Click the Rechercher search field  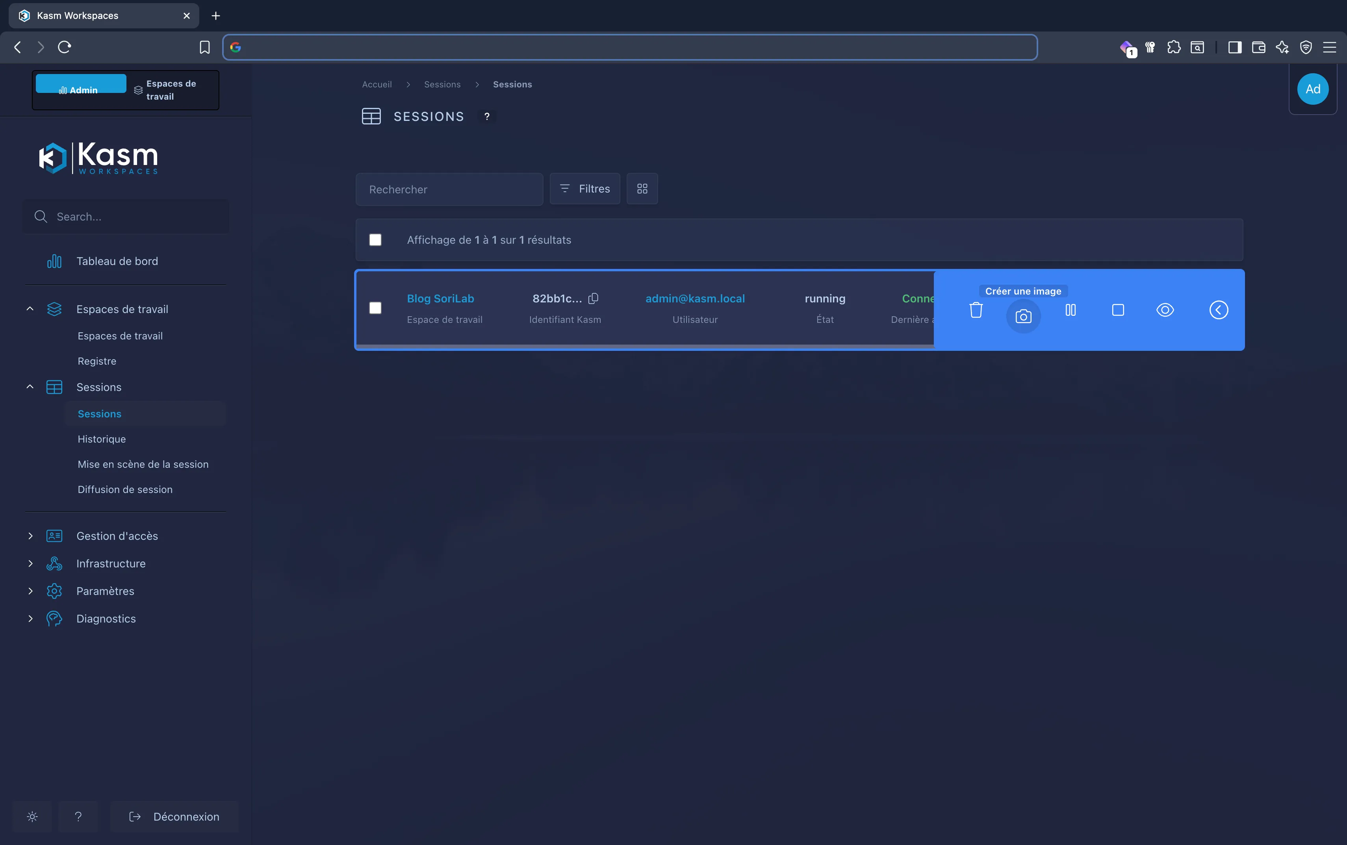click(449, 189)
